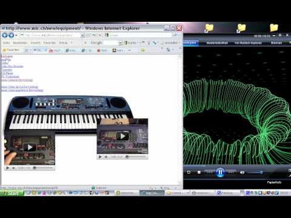Open the Google toolbar search dropdown
This screenshot has width=291, height=218.
120,43
